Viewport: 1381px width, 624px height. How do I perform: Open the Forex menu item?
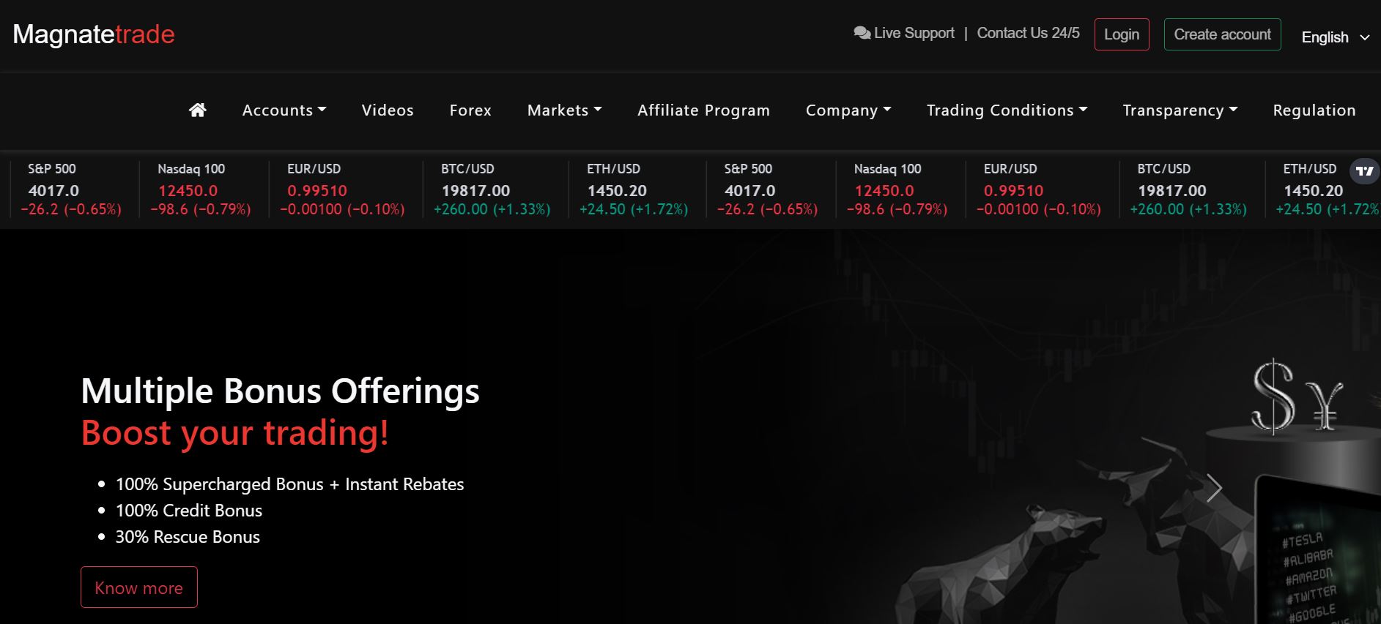click(x=470, y=110)
